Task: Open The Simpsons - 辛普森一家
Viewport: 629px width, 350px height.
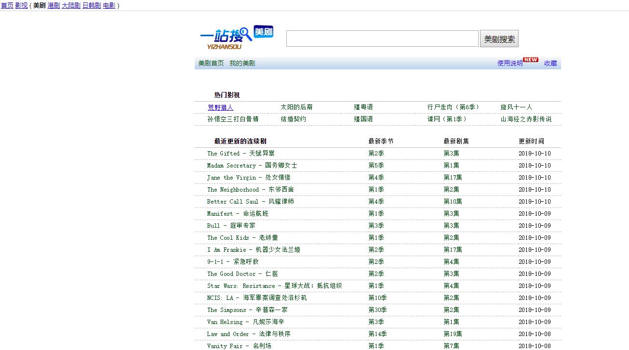Action: [247, 310]
